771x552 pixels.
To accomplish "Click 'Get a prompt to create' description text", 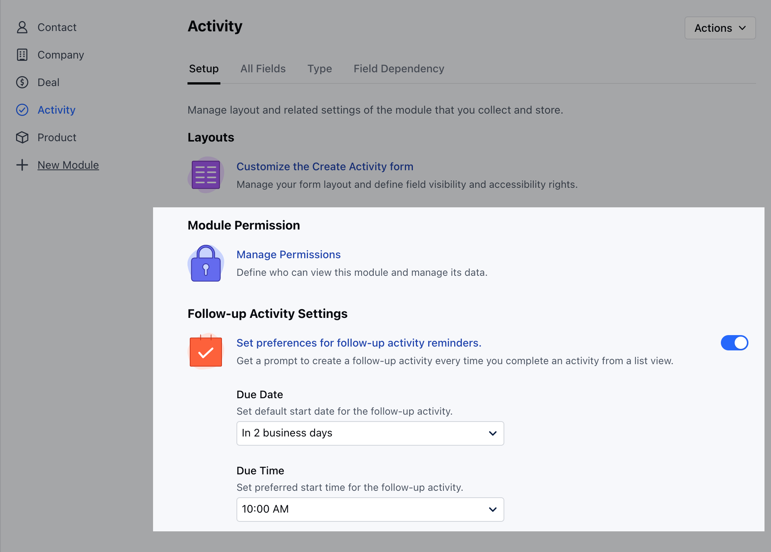I will point(455,361).
